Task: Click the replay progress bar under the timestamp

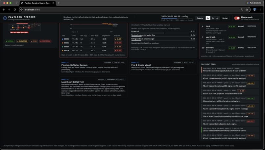Action: [177, 18]
